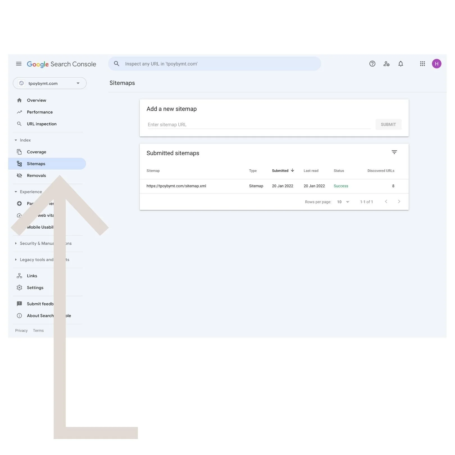This screenshot has width=455, height=455.
Task: Click Settings in the sidebar
Action: (35, 288)
